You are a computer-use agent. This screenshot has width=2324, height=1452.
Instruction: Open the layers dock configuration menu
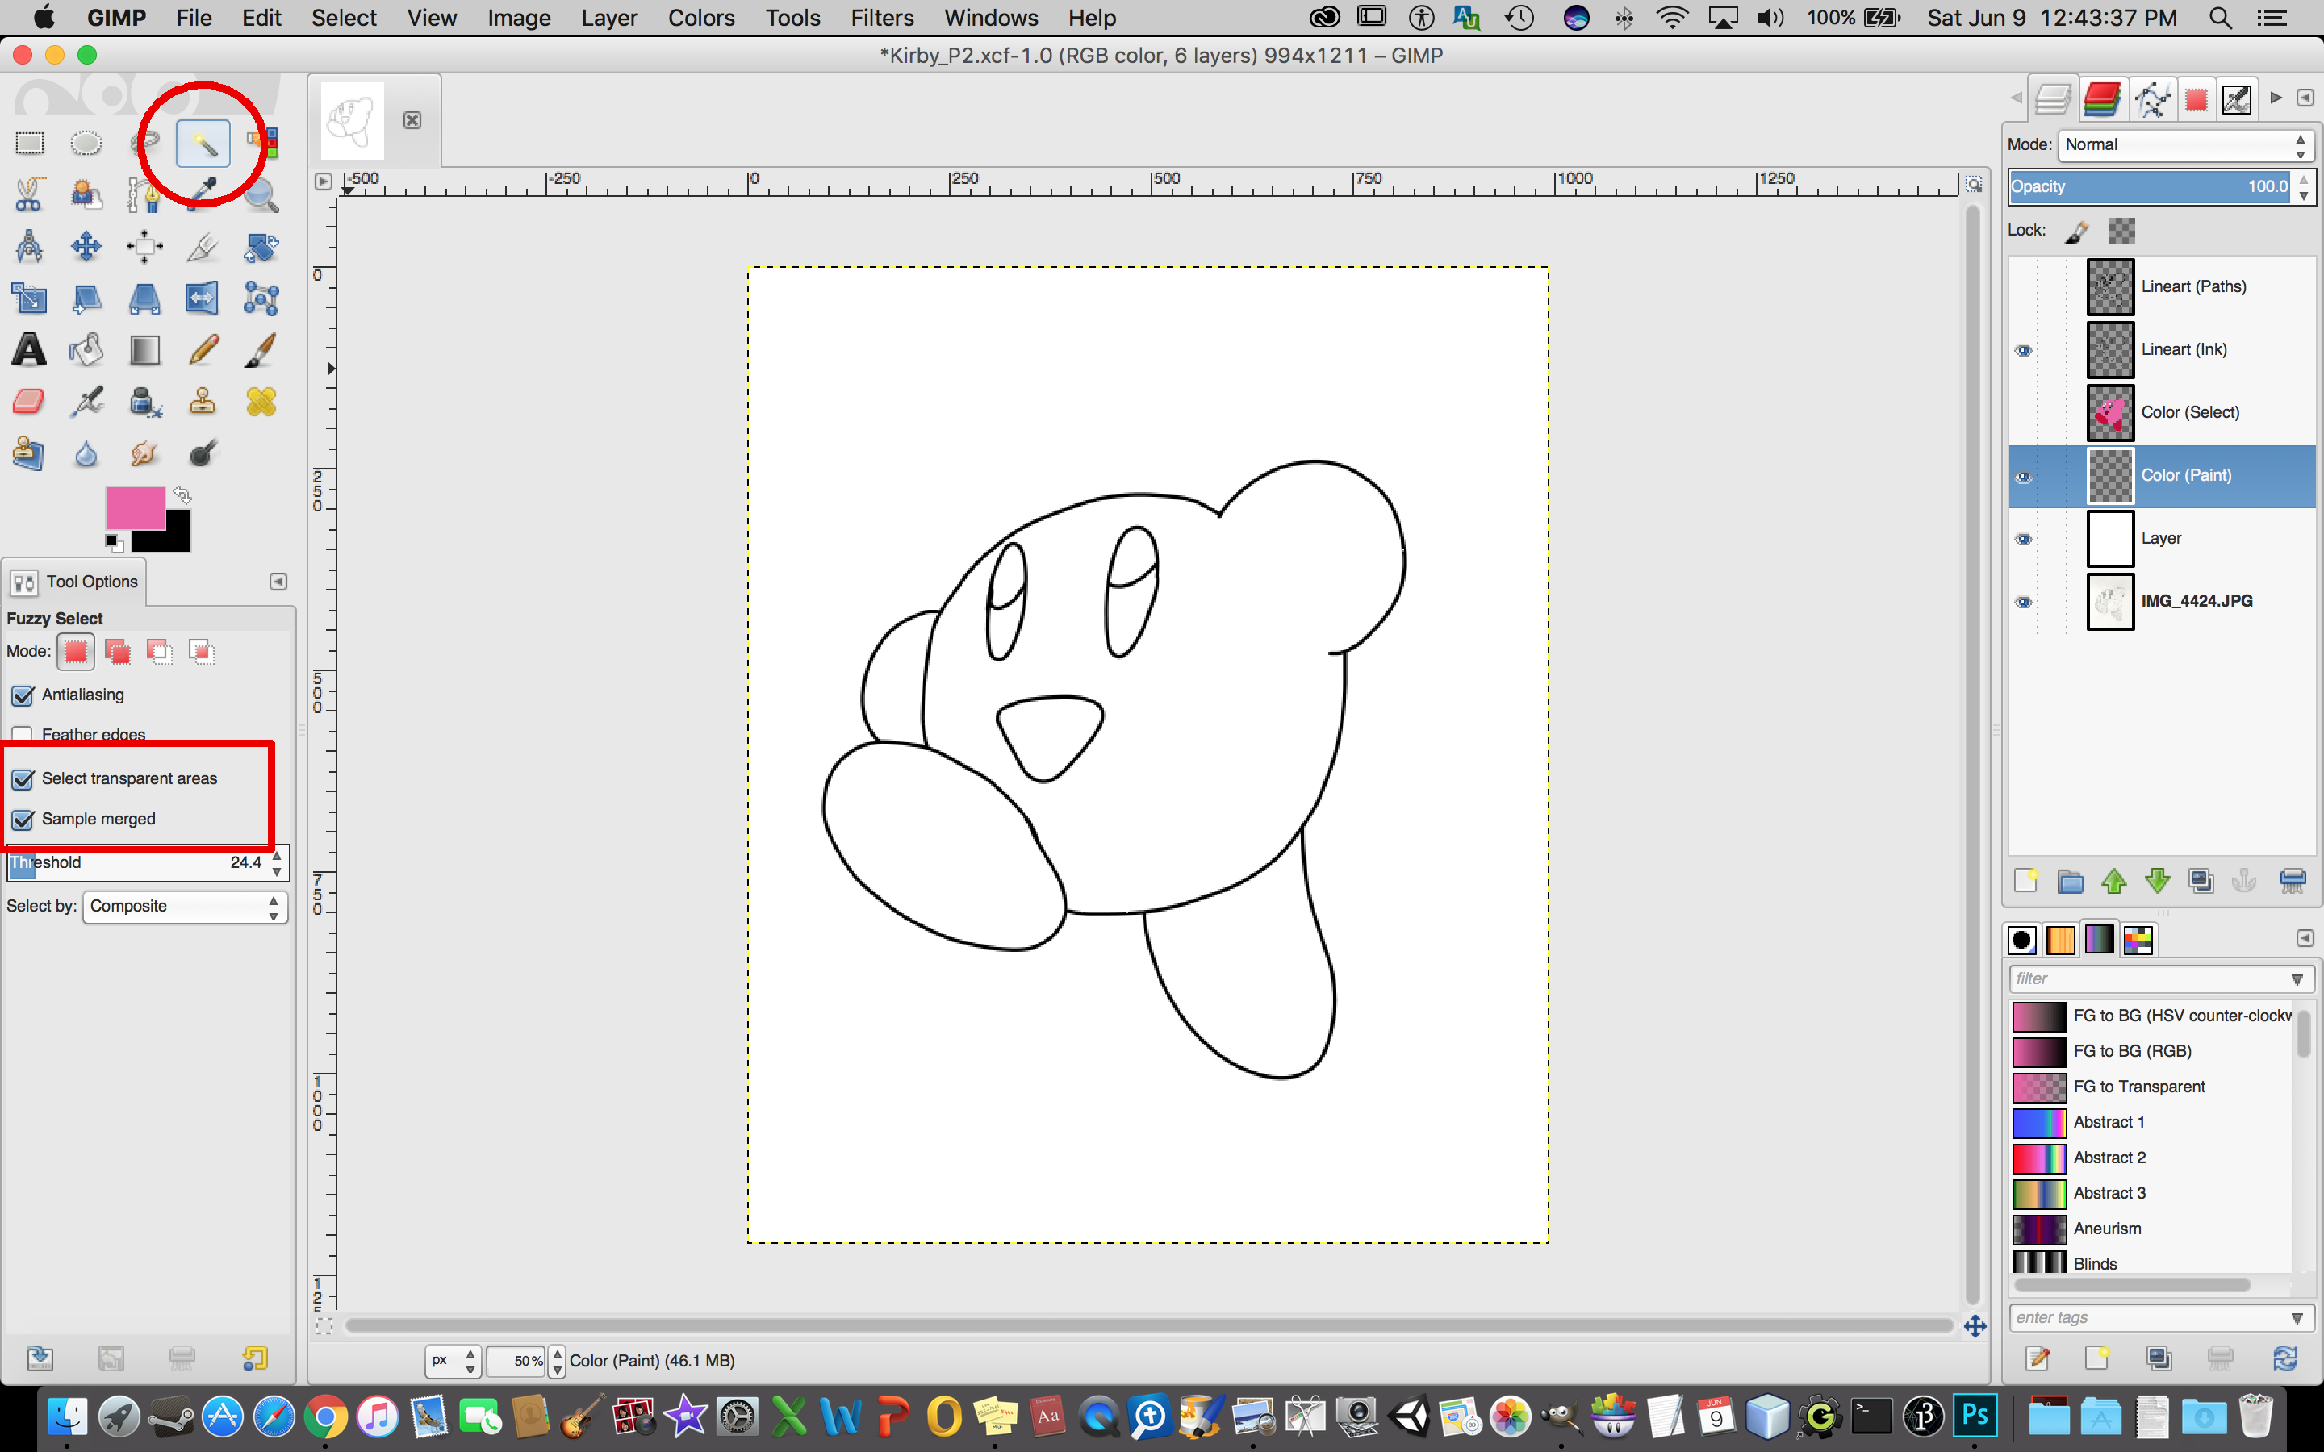pyautogui.click(x=2305, y=98)
